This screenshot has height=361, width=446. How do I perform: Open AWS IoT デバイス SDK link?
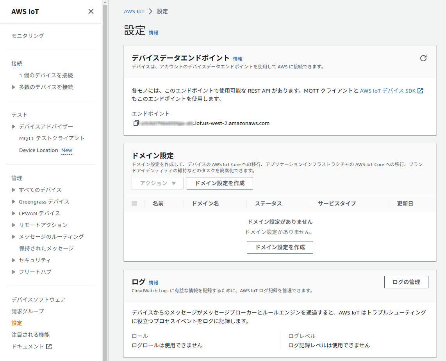click(x=388, y=91)
